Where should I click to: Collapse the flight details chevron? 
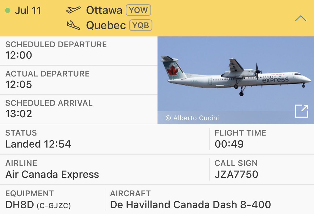301,18
